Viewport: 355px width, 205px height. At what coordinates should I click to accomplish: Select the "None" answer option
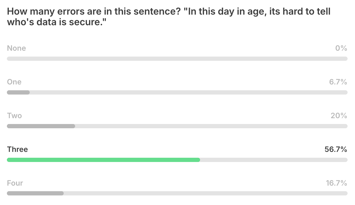16,48
